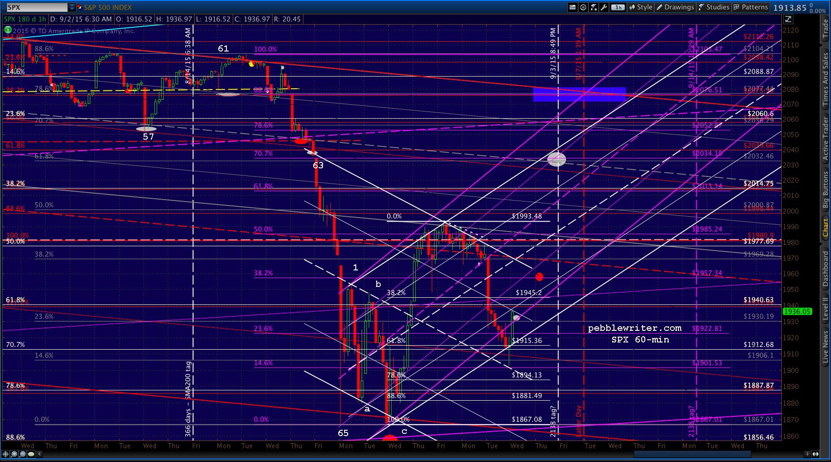Viewport: 831px width, 462px height.
Task: Click the zoom out magnifier icon
Action: (22, 454)
